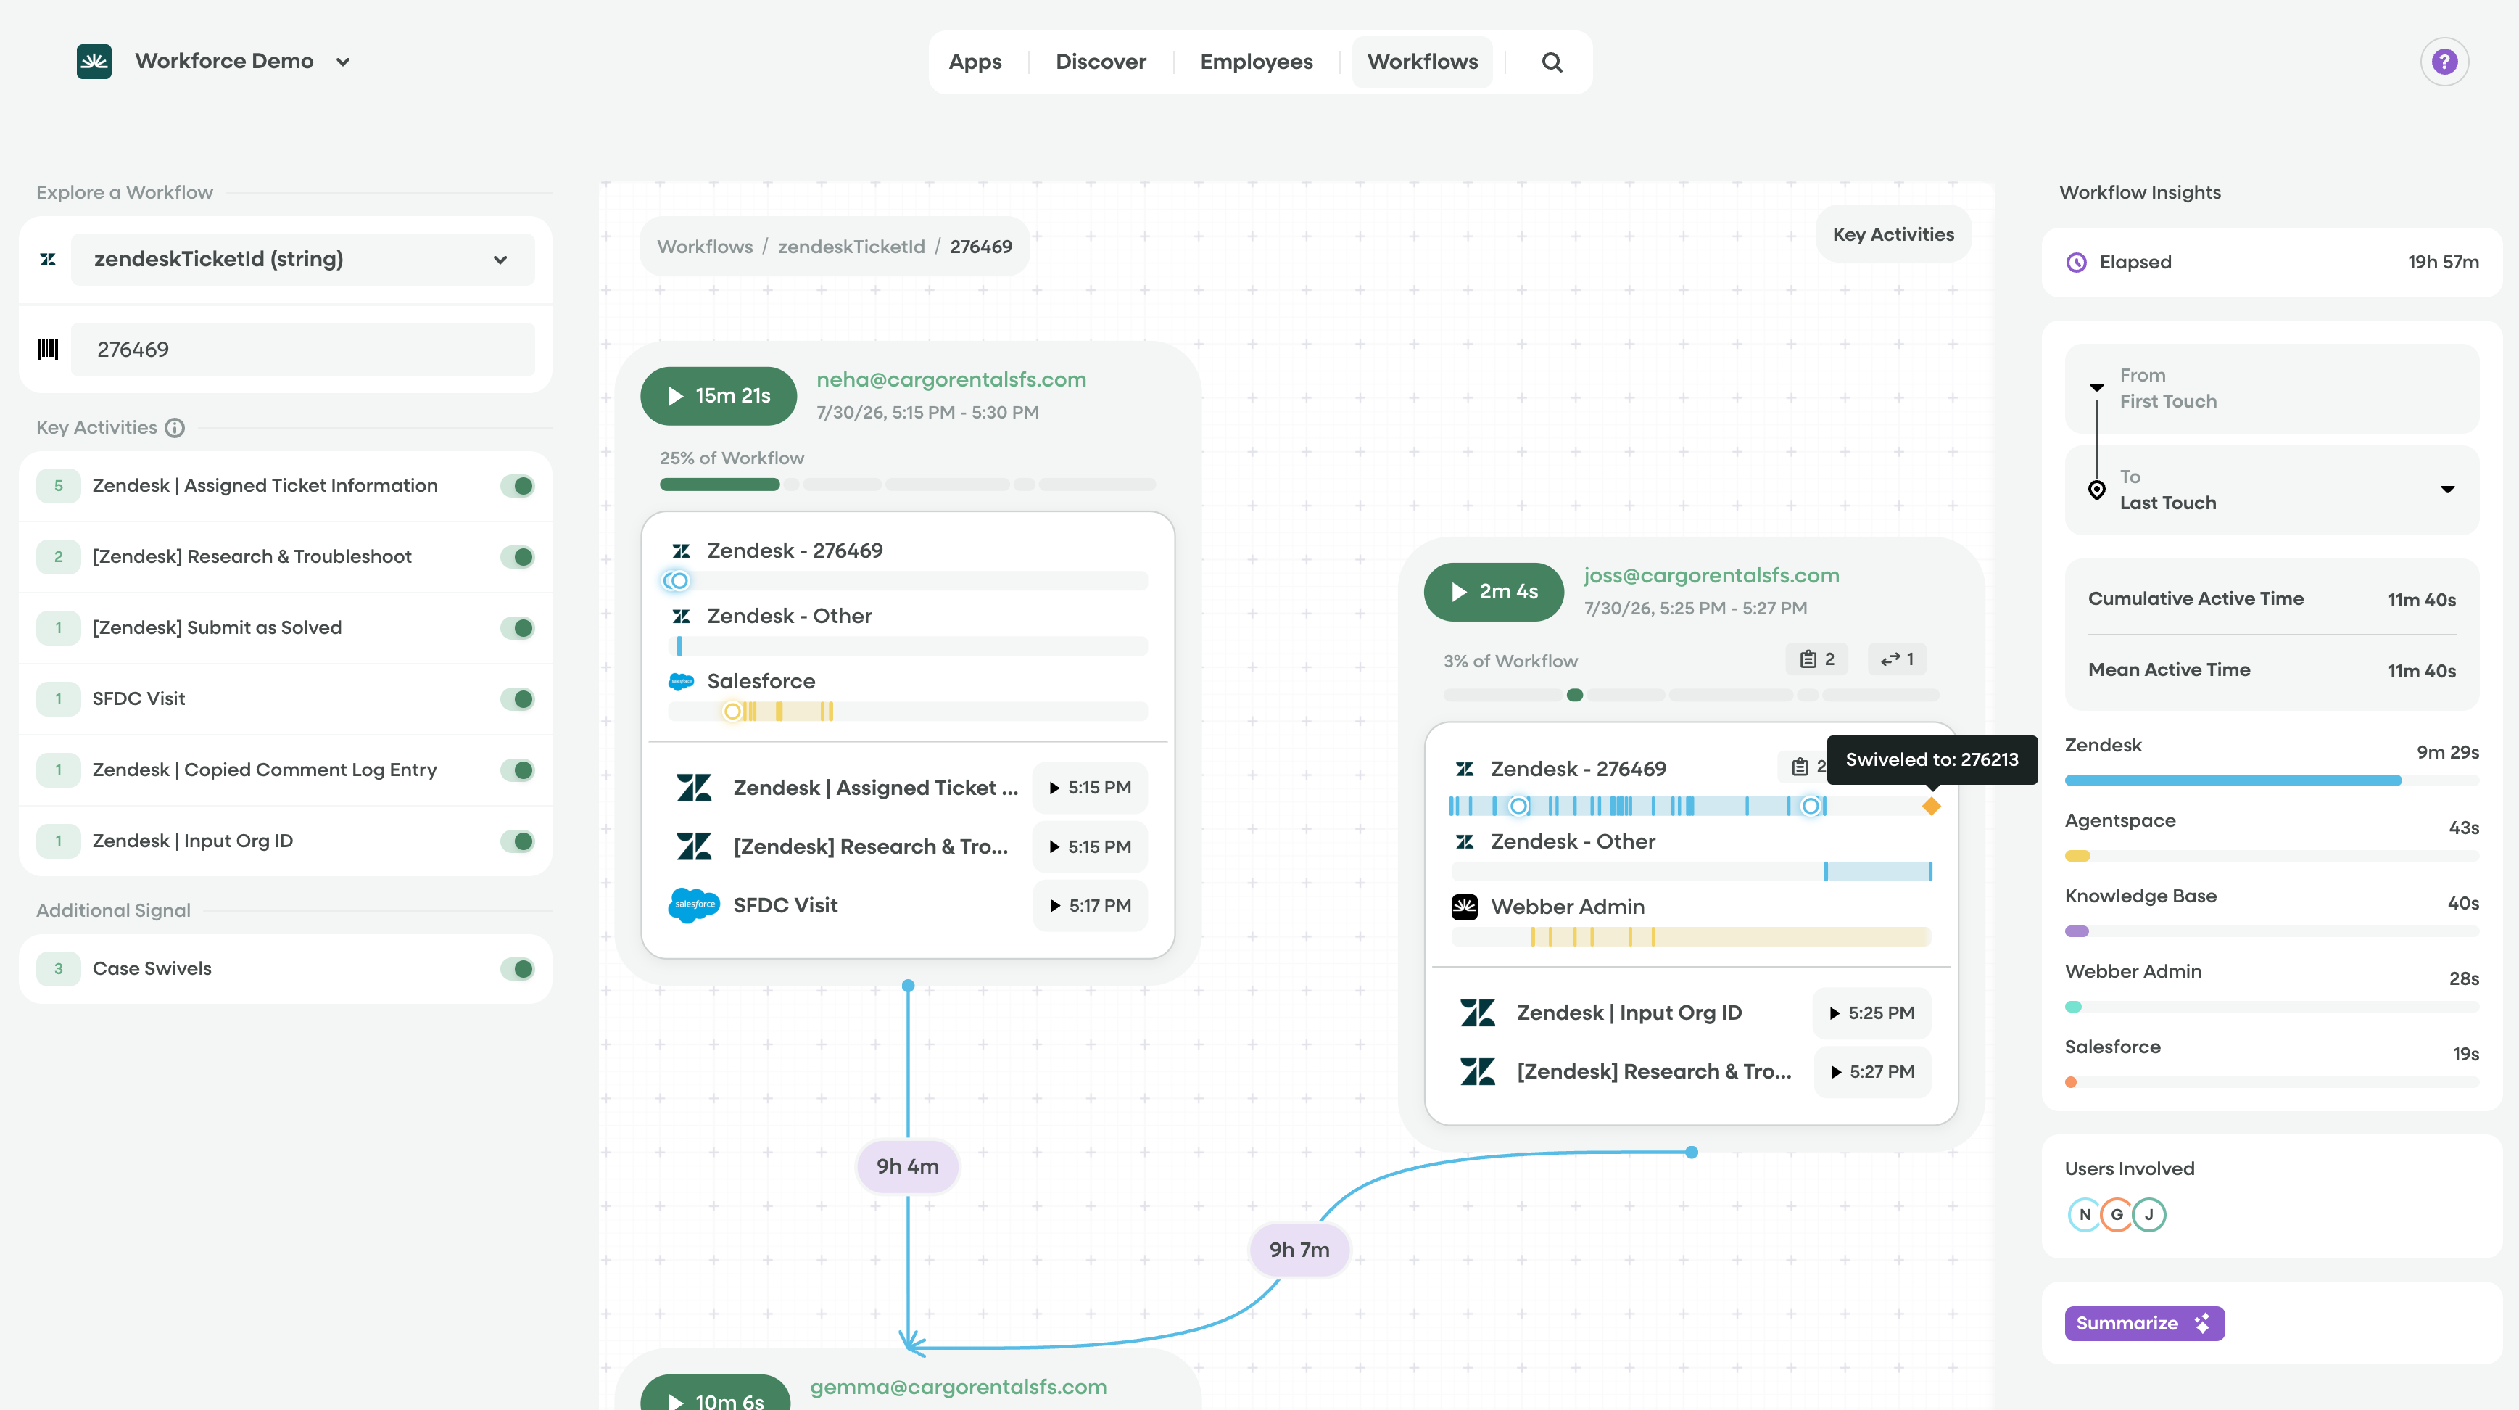The height and width of the screenshot is (1410, 2519).
Task: Toggle Zendesk | Input Org ID activity
Action: click(x=517, y=841)
